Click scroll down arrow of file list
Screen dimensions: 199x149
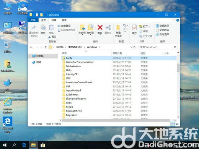(x=178, y=117)
